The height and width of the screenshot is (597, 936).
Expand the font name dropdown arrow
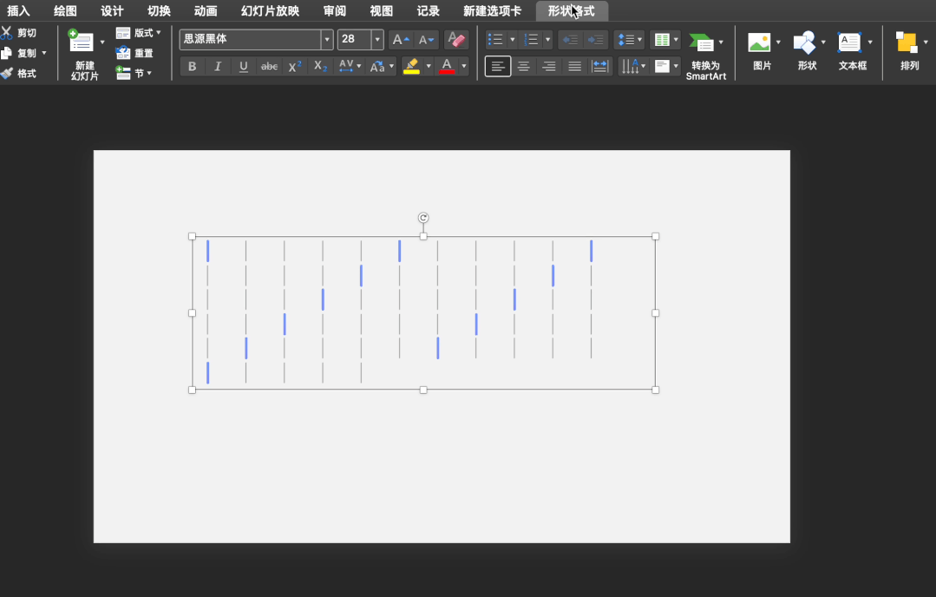[327, 39]
